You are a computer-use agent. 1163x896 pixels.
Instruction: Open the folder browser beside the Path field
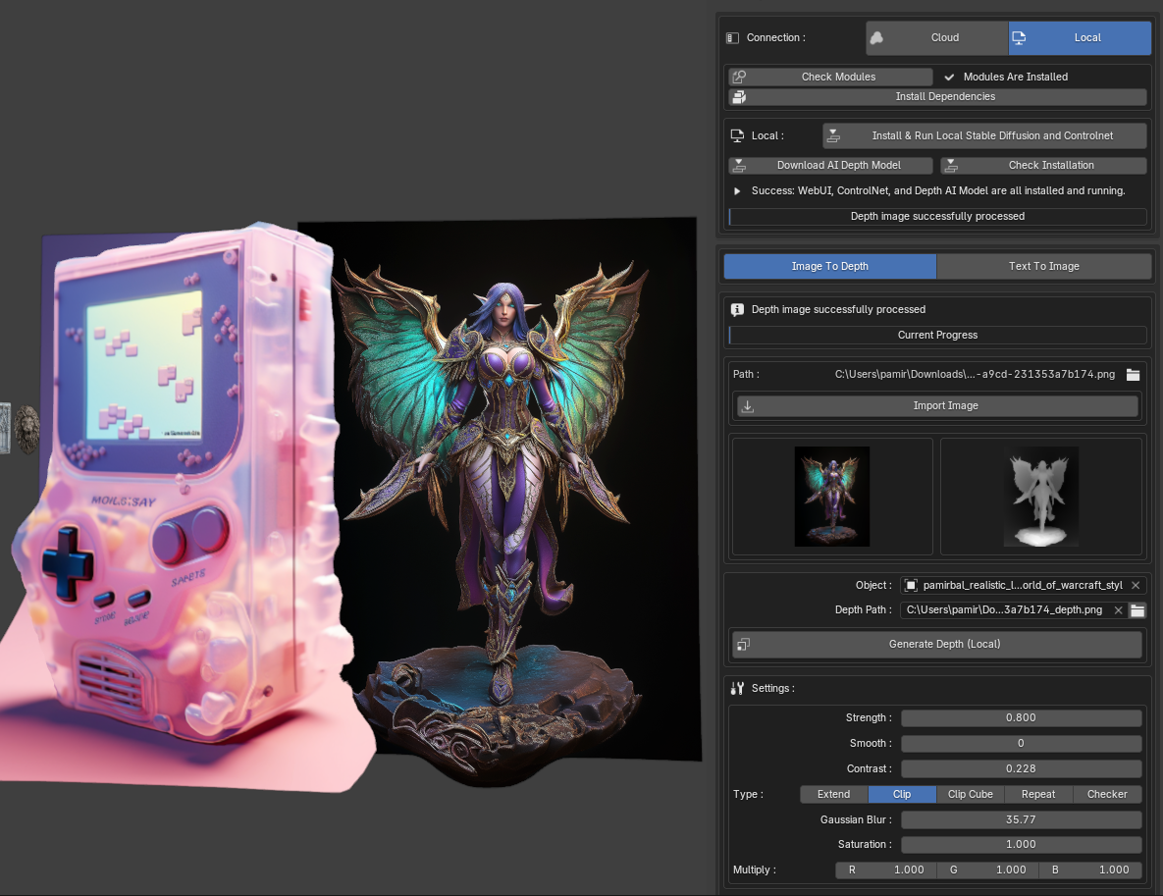click(1135, 374)
